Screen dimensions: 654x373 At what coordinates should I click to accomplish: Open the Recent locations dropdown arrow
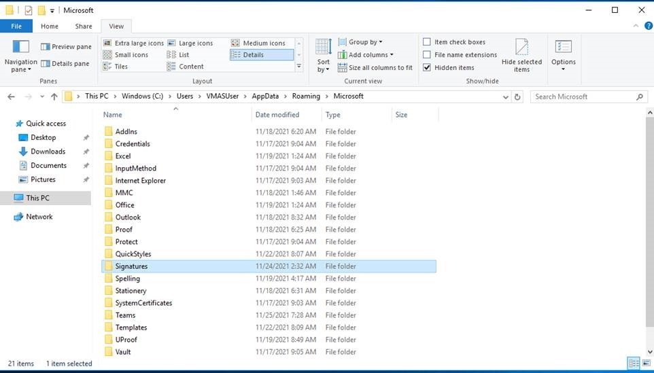42,96
